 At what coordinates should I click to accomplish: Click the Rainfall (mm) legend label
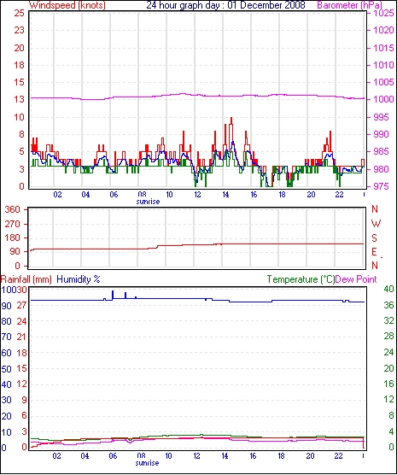(26, 279)
